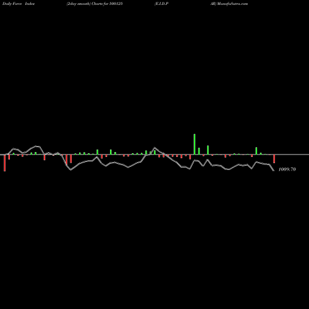Click the last red bar near 1009.70
309x309 pixels.
(x=274, y=159)
